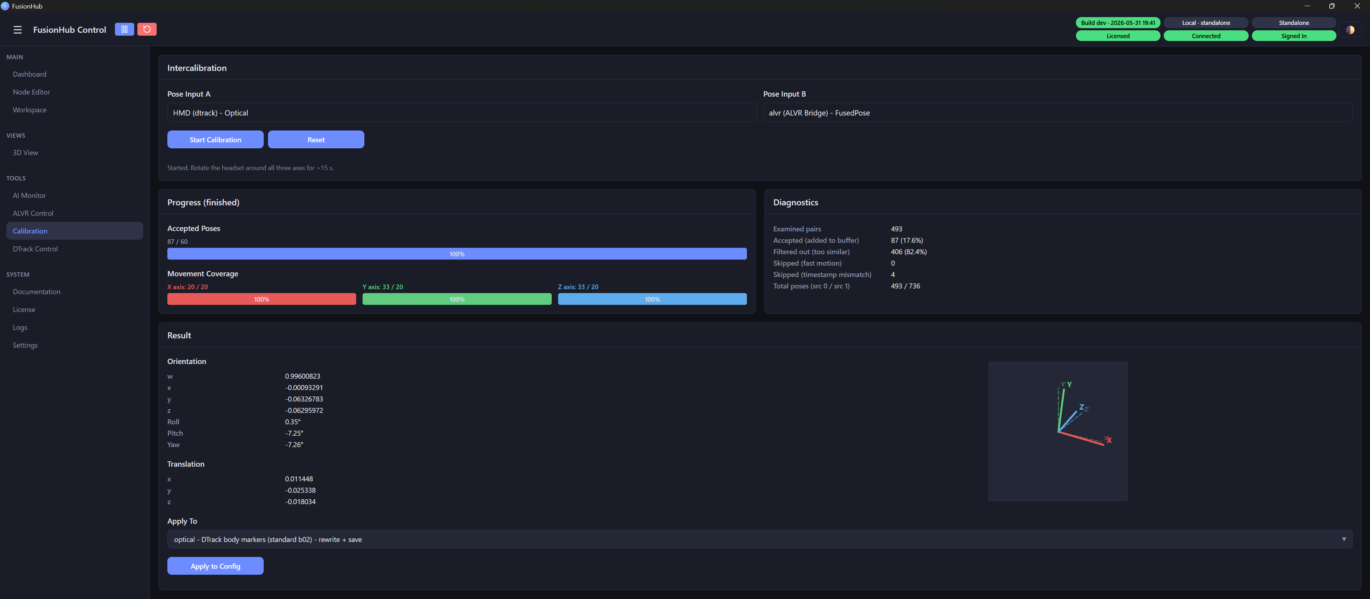Click the red X axis coverage bar
This screenshot has width=1370, height=599.
pyautogui.click(x=262, y=299)
